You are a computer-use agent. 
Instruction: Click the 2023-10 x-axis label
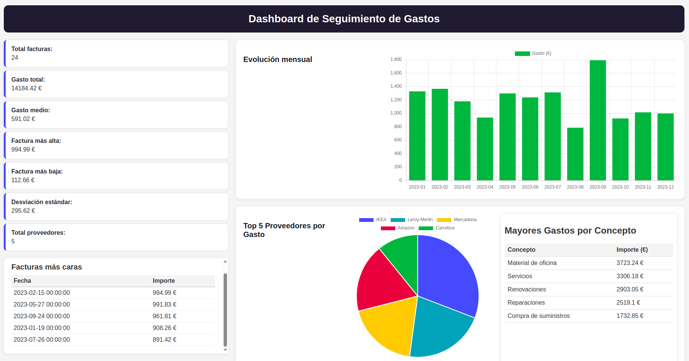click(x=621, y=187)
